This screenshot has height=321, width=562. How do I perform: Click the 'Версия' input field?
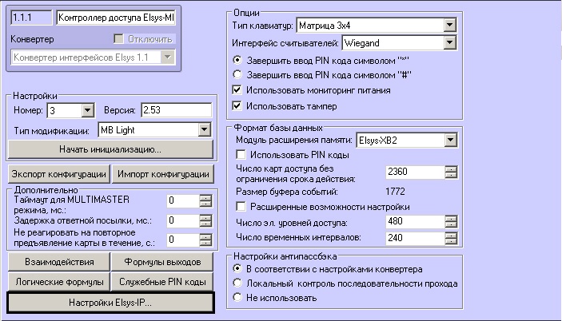(x=175, y=109)
